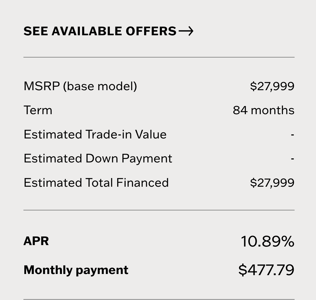Screen dimensions: 316x300
Task: Click the bold Monthly payment label
Action: tap(76, 270)
